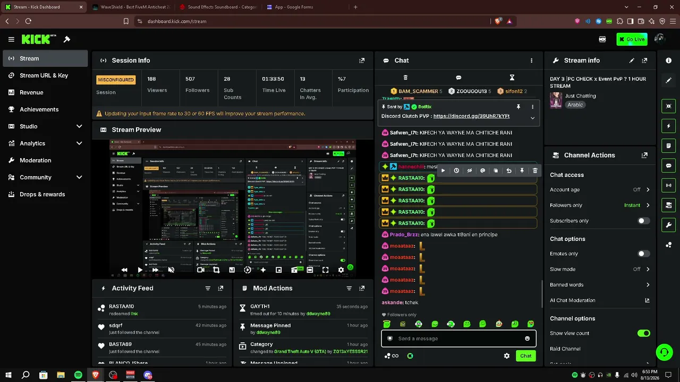Mute the stream preview audio
The height and width of the screenshot is (382, 680).
(171, 270)
